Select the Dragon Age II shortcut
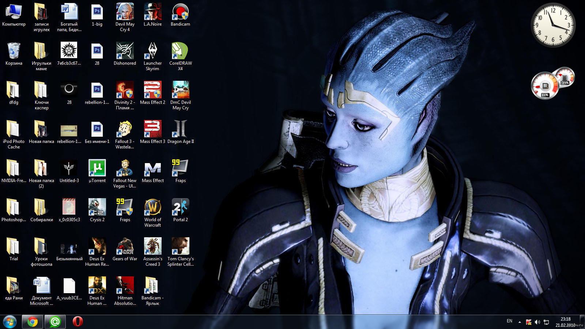This screenshot has height=329, width=585. [x=181, y=133]
